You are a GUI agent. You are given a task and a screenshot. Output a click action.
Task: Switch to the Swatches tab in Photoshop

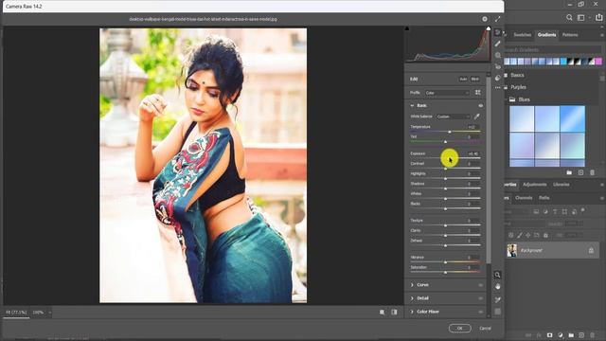(x=522, y=35)
